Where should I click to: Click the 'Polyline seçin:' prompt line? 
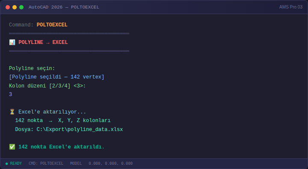pyautogui.click(x=32, y=68)
